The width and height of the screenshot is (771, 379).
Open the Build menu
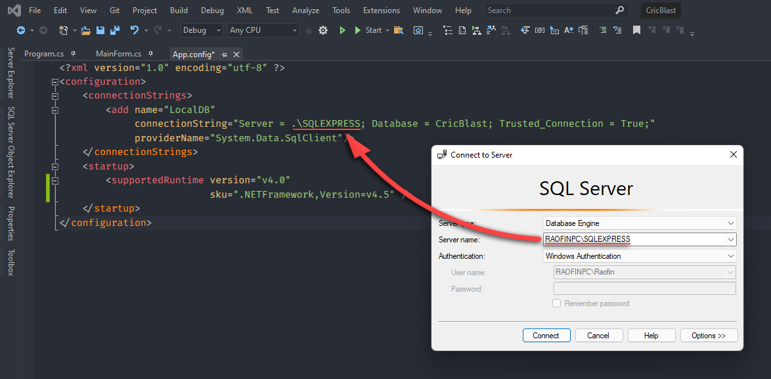[x=179, y=10]
